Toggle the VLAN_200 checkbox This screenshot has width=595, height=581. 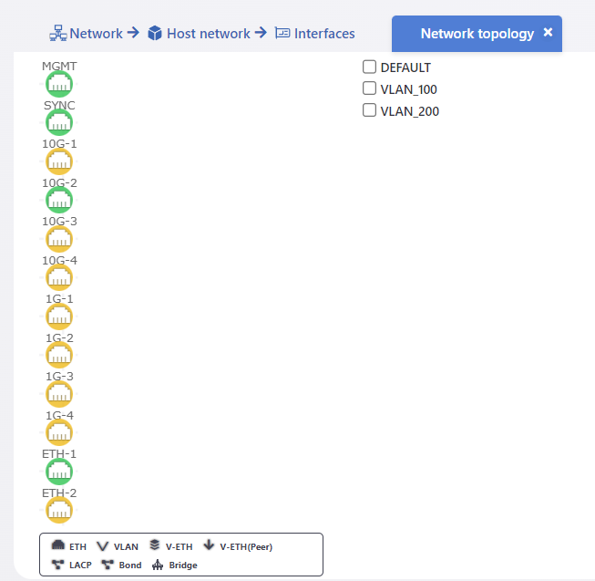(x=369, y=110)
